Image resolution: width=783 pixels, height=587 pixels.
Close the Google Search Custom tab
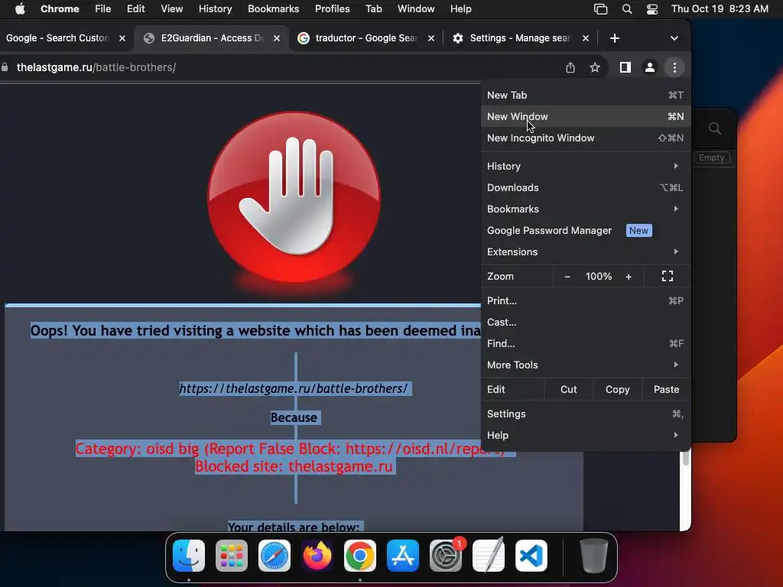[x=122, y=38]
